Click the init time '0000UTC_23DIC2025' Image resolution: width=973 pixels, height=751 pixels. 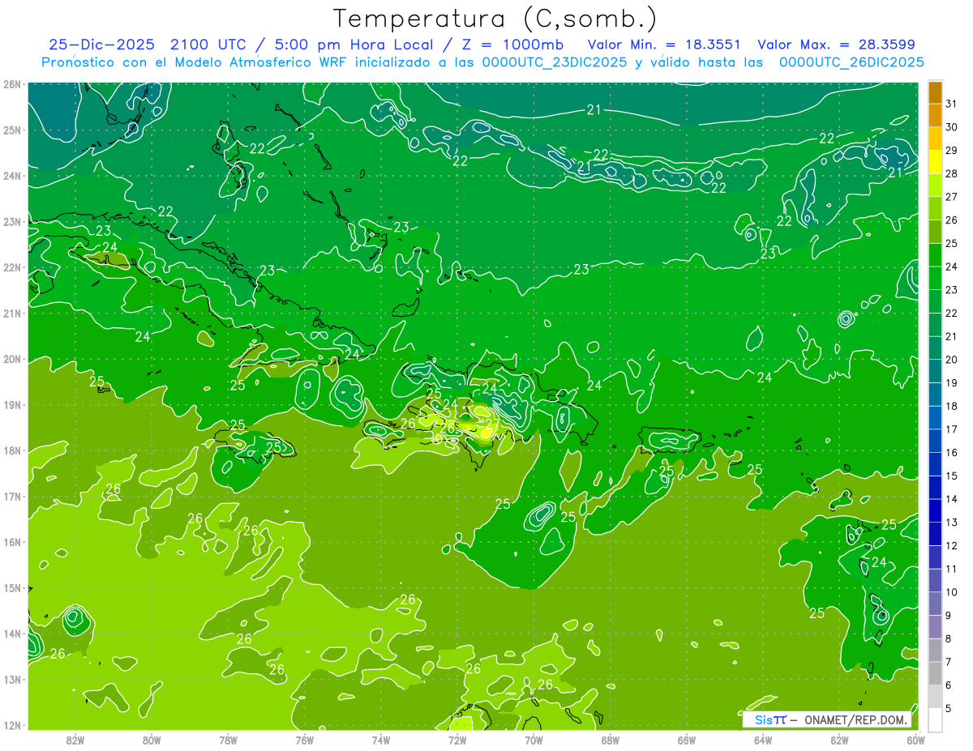tap(554, 62)
